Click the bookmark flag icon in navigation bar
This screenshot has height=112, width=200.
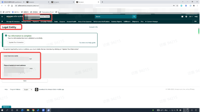point(2,22)
